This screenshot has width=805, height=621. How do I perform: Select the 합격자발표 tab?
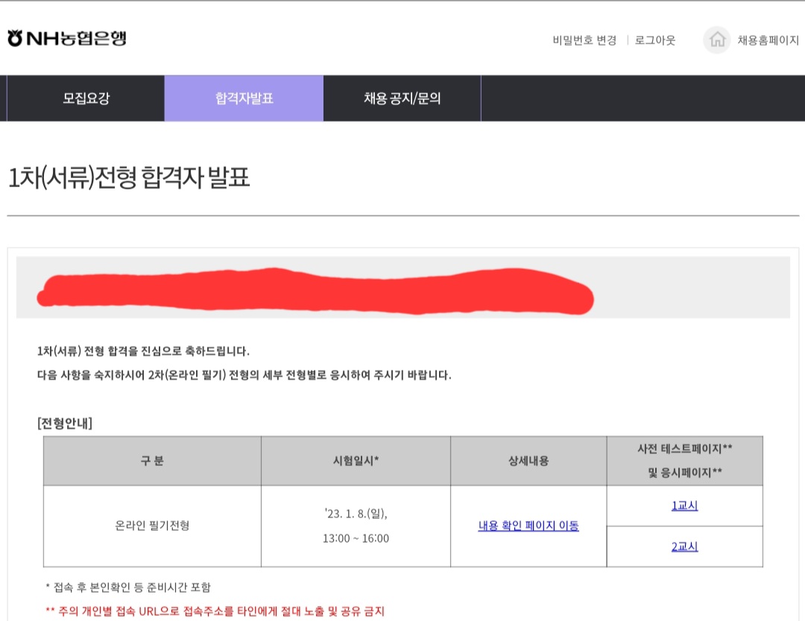244,98
